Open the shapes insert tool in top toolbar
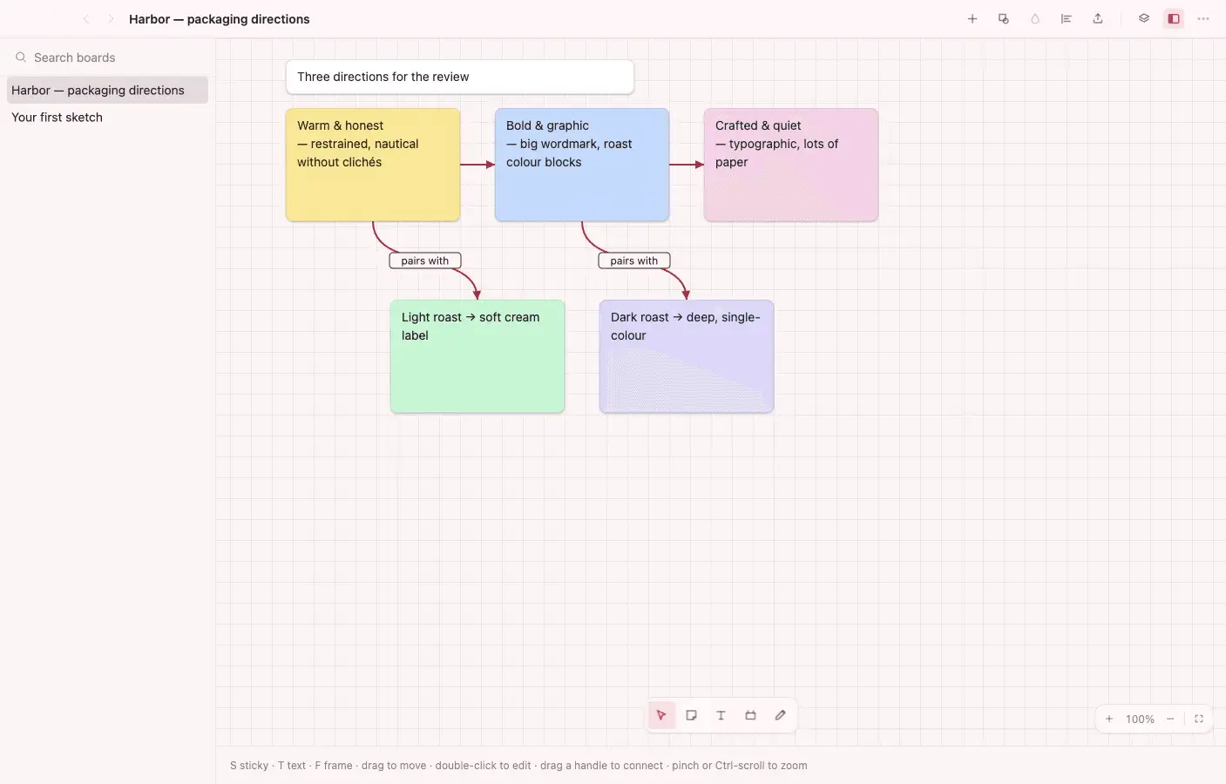Viewport: 1226px width, 784px height. click(x=1004, y=18)
